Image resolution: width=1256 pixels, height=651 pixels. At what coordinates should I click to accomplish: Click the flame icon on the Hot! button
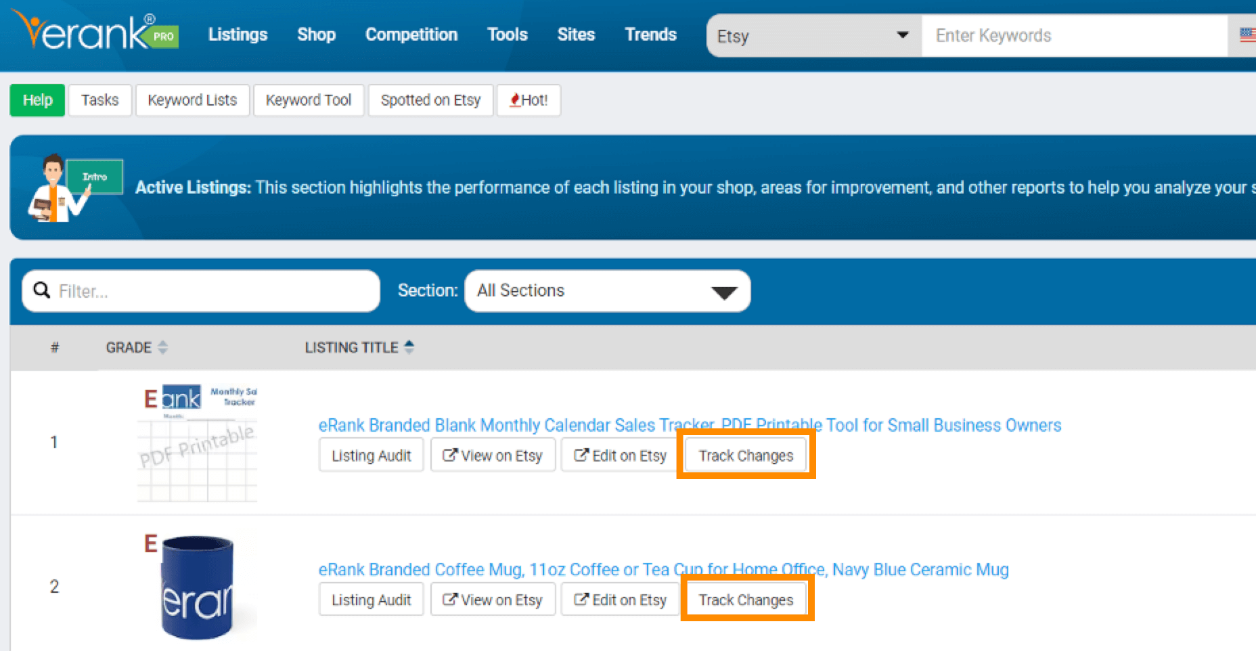(x=515, y=99)
